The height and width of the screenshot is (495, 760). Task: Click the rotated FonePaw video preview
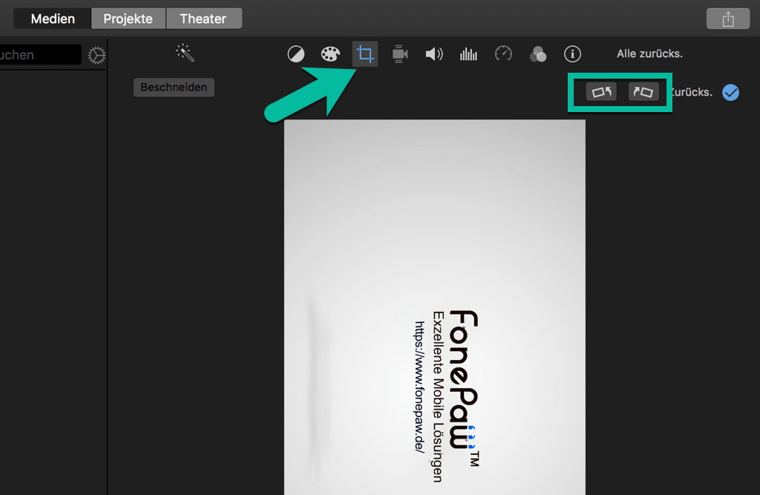(x=435, y=307)
